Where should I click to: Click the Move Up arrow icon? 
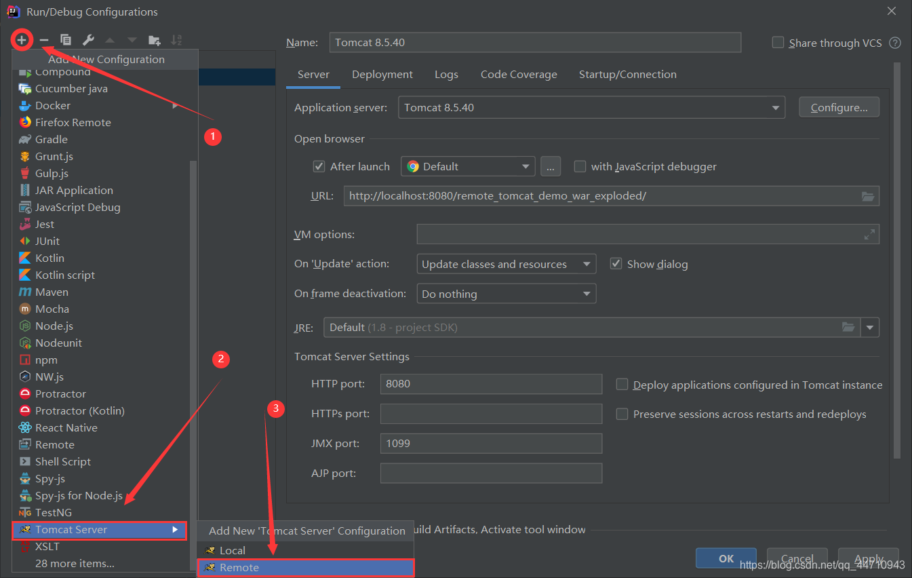(110, 40)
